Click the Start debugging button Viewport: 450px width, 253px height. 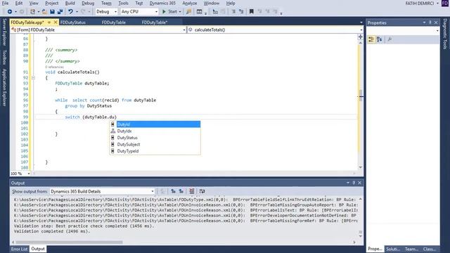pos(169,12)
